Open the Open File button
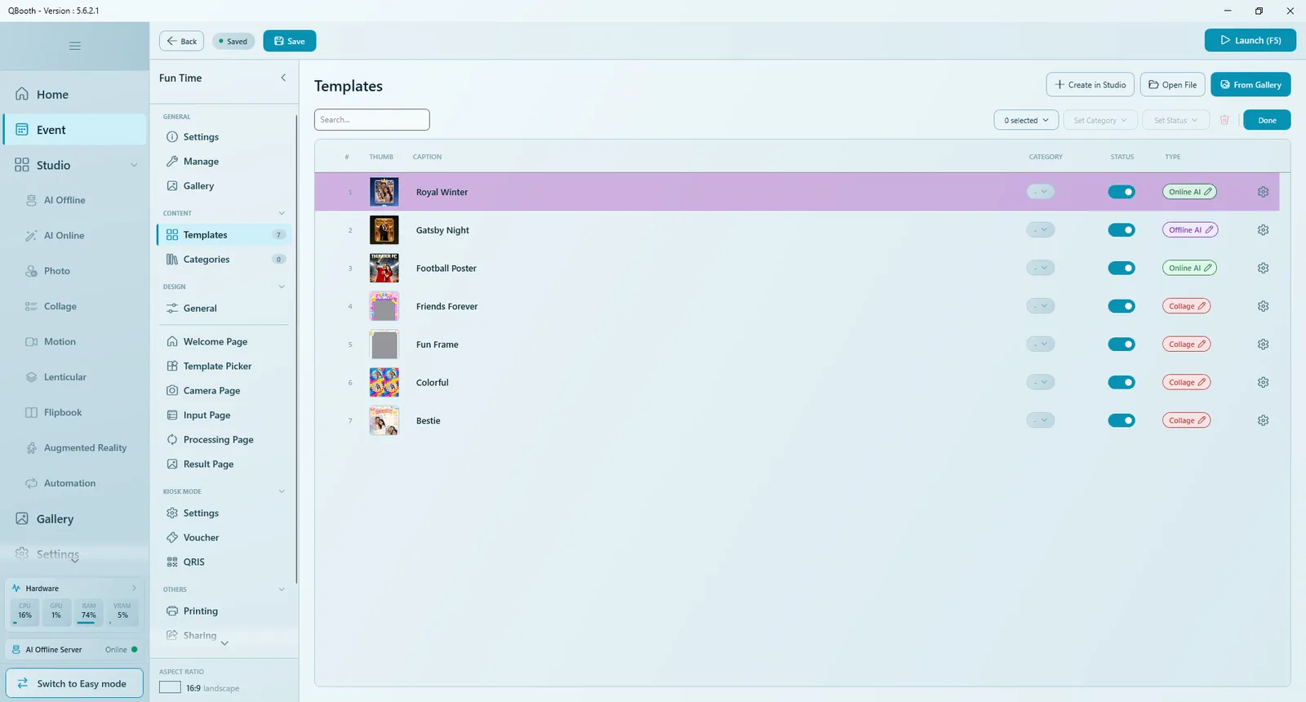 [x=1172, y=85]
